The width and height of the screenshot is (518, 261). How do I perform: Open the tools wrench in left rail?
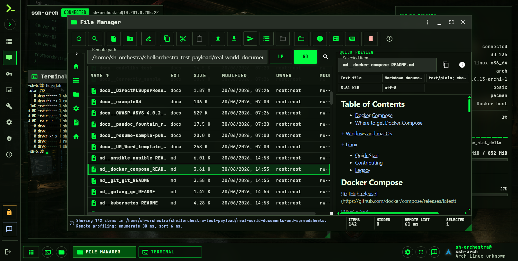tap(9, 106)
